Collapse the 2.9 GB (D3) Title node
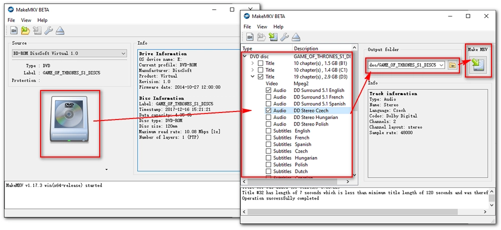 coord(253,76)
